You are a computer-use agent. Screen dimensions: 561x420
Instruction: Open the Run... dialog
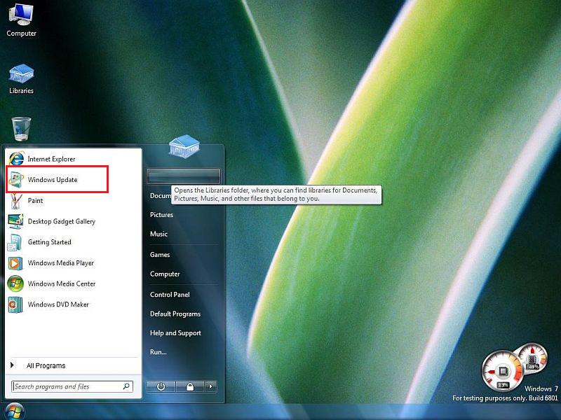click(158, 352)
